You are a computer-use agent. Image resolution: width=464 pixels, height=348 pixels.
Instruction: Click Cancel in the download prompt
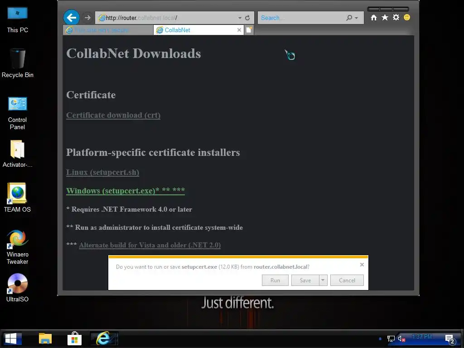347,280
